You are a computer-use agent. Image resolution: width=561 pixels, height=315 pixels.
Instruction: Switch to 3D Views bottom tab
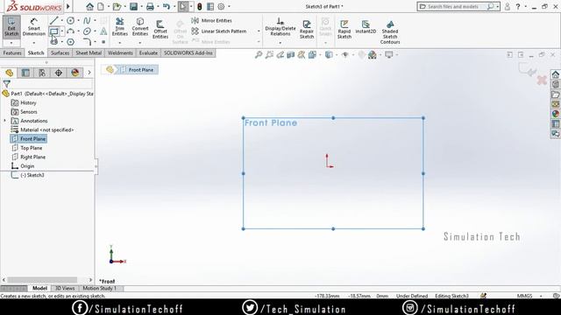pyautogui.click(x=65, y=288)
